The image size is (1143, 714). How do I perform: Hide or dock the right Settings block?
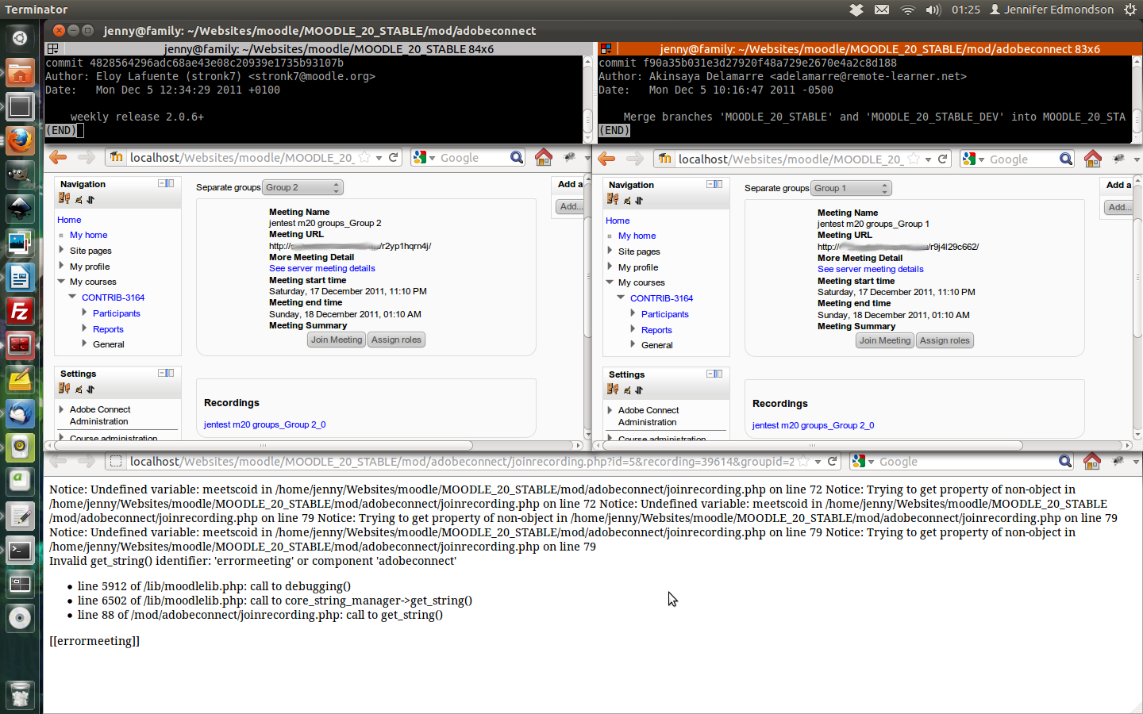714,374
